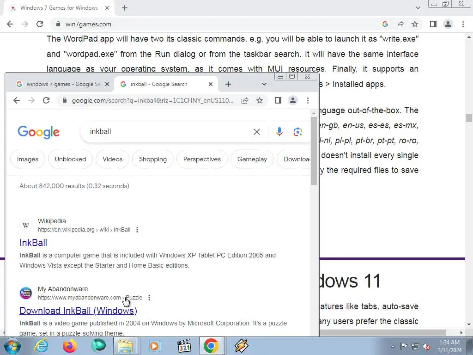This screenshot has height=355, width=473.
Task: Open Action Center flag tray icon
Action: pos(404,346)
